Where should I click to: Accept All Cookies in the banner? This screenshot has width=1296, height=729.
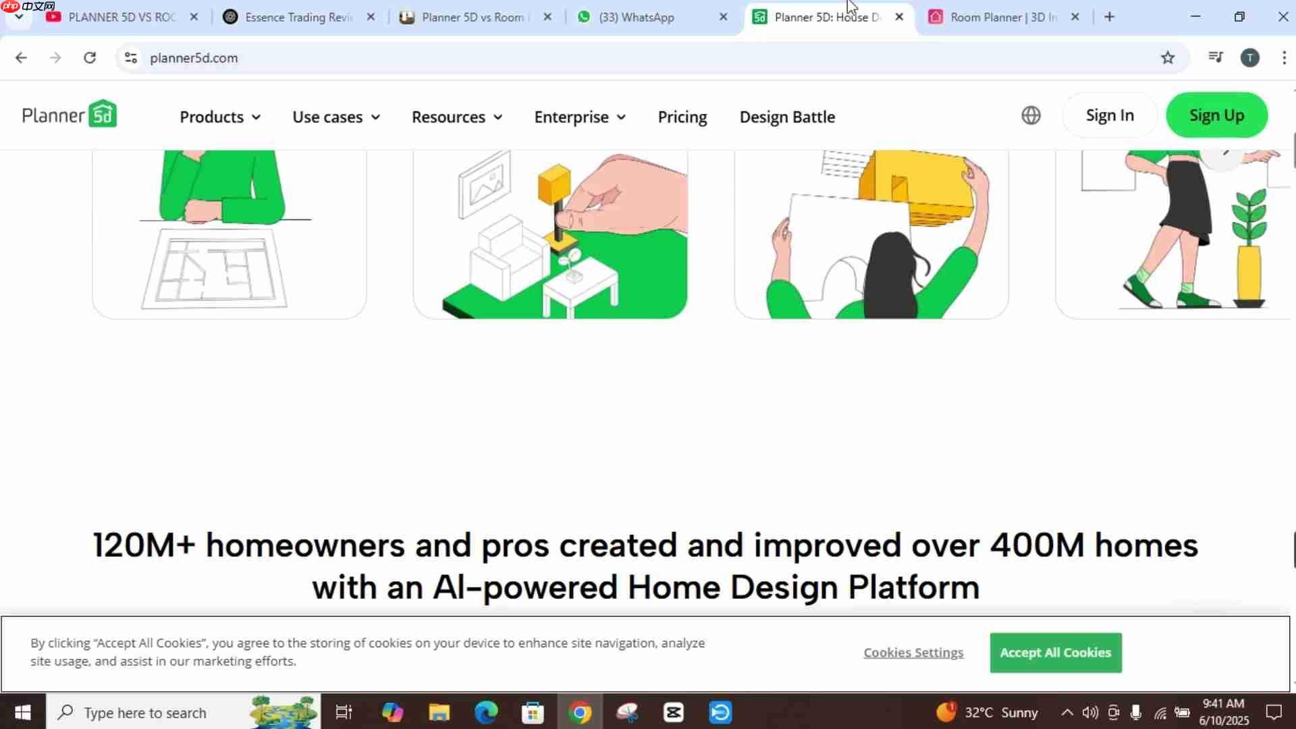pyautogui.click(x=1056, y=653)
